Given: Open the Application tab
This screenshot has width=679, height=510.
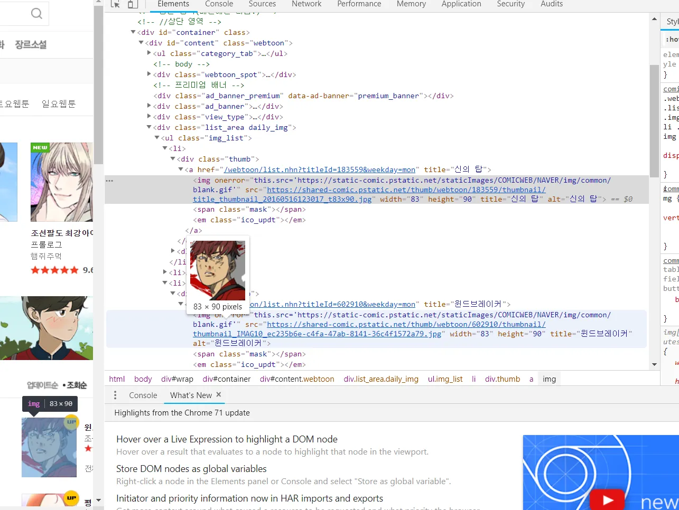Looking at the screenshot, I should tap(461, 4).
